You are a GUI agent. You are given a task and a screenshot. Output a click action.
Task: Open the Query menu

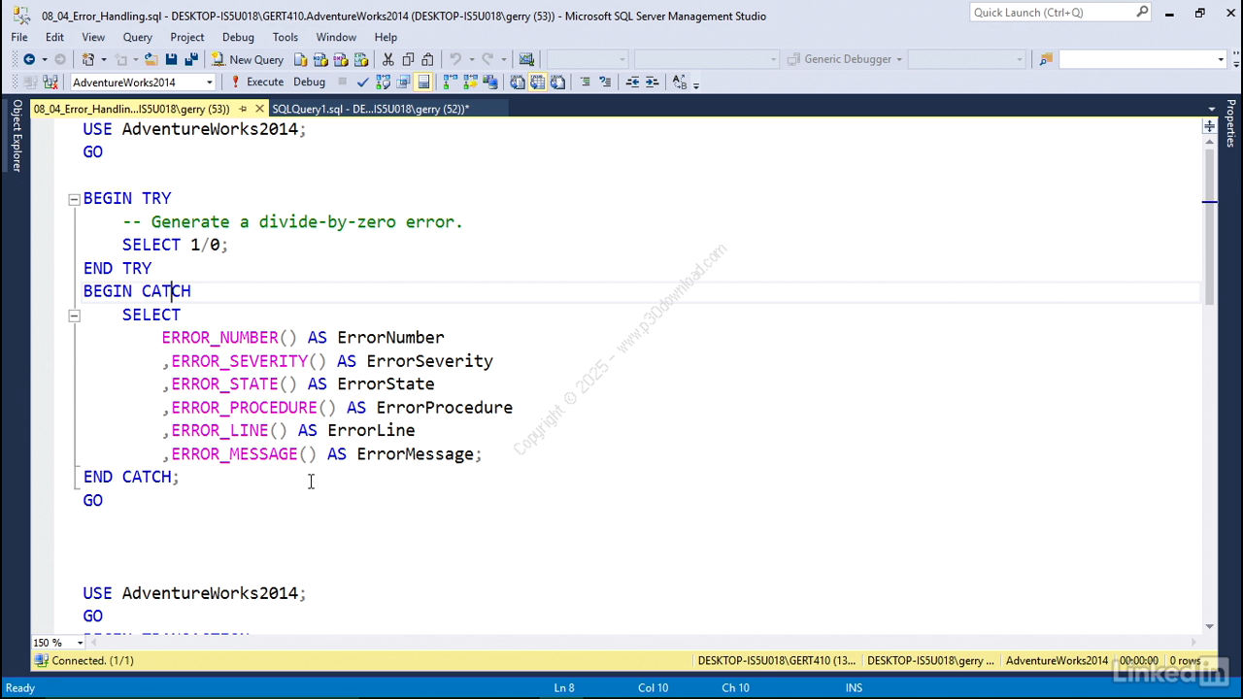click(137, 37)
